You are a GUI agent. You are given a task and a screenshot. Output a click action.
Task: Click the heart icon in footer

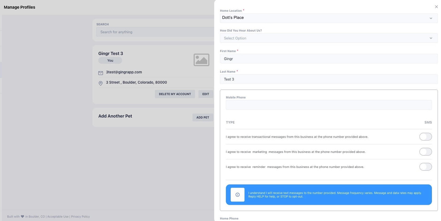pyautogui.click(x=22, y=217)
